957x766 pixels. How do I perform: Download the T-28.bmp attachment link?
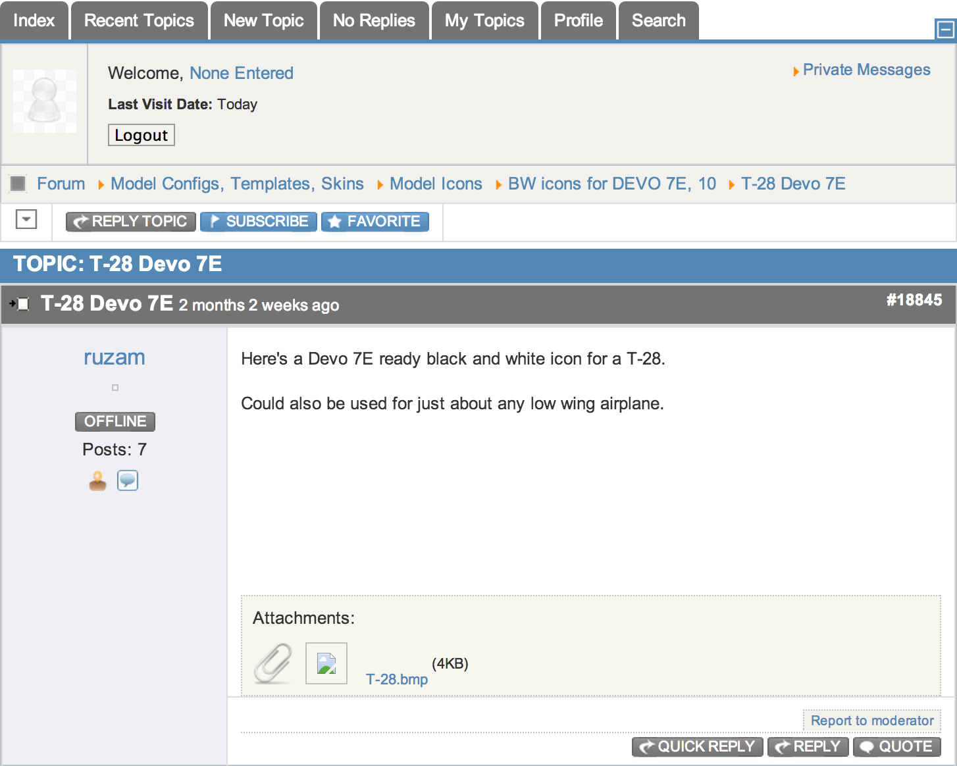point(397,679)
